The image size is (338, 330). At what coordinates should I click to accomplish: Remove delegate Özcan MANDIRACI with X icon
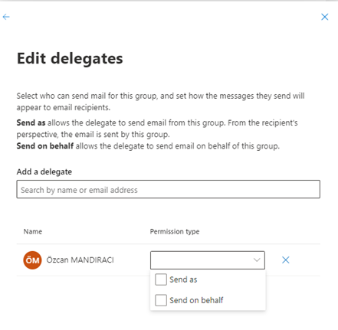(x=286, y=260)
